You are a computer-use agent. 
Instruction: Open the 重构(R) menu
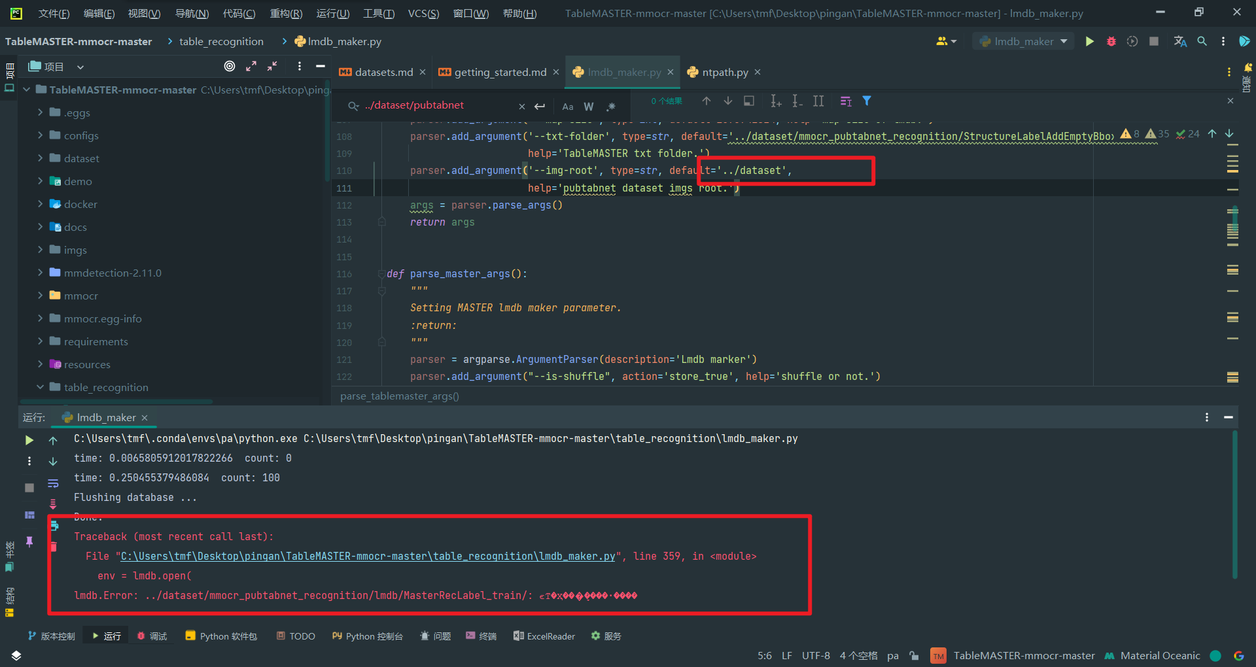click(x=286, y=13)
